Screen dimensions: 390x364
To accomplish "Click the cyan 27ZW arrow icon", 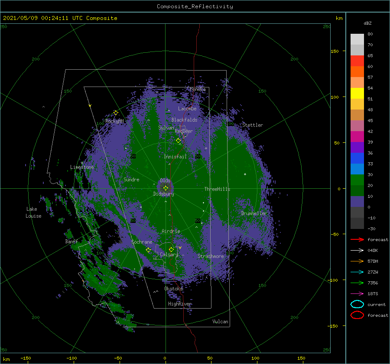I will (x=357, y=272).
